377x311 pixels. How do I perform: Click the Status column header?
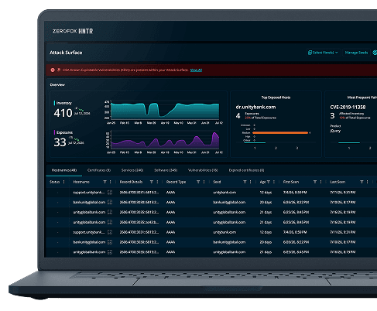[54, 182]
